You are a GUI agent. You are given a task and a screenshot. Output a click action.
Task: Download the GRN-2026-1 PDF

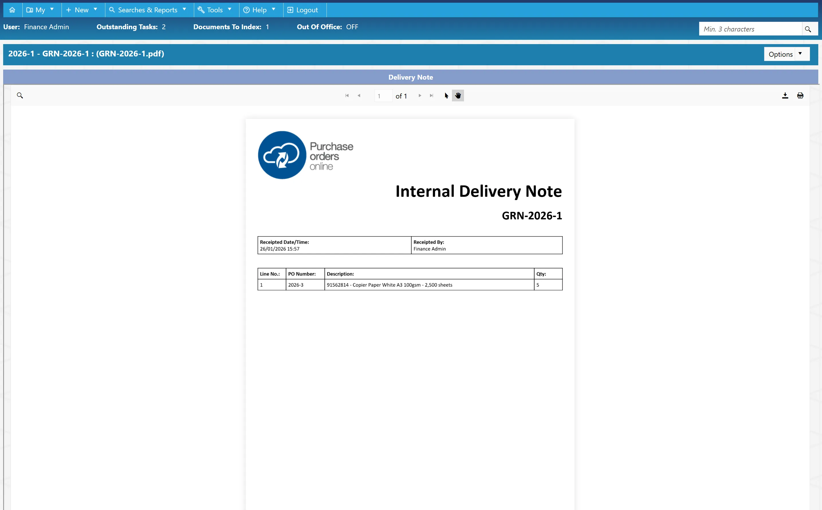[785, 95]
